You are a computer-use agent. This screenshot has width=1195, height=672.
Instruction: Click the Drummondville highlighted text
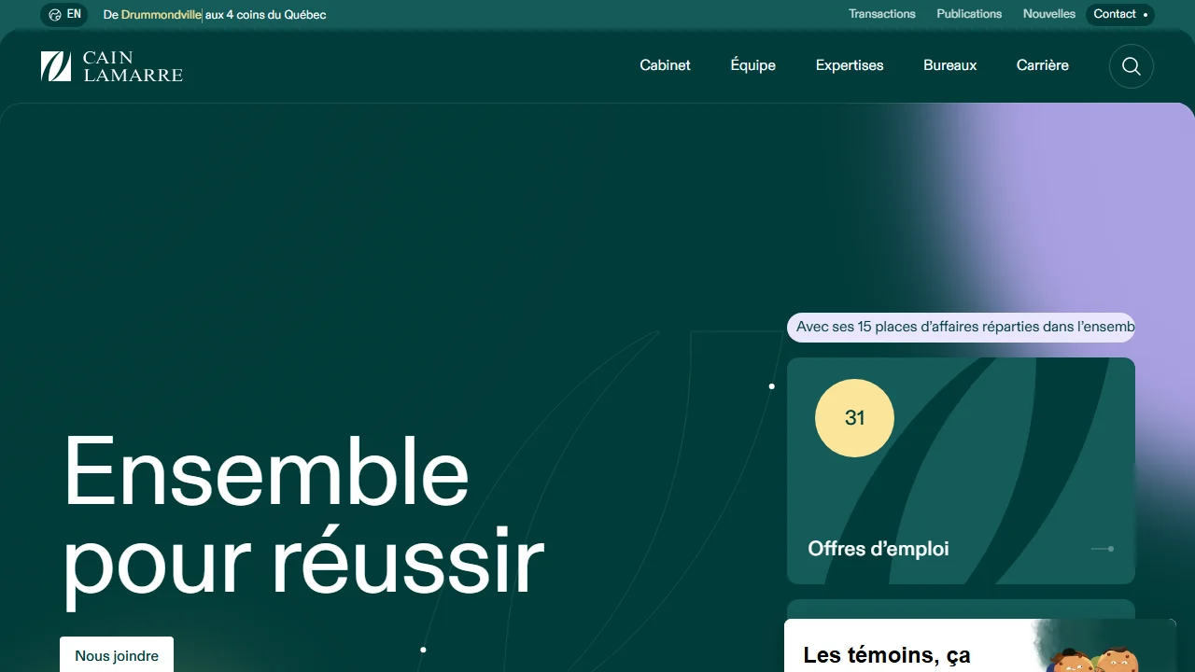coord(161,15)
